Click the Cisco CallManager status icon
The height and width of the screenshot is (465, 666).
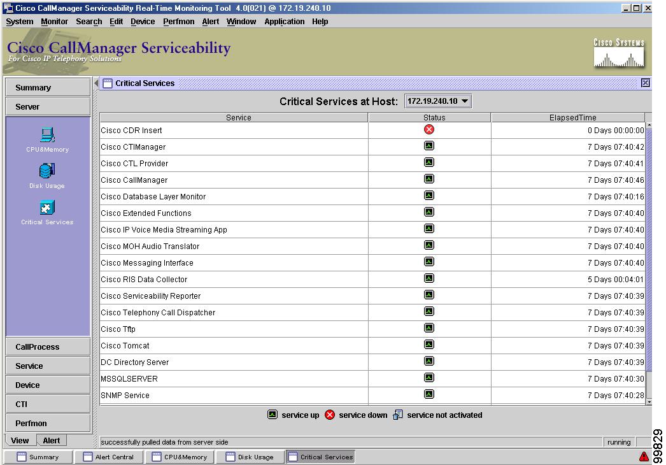(429, 179)
